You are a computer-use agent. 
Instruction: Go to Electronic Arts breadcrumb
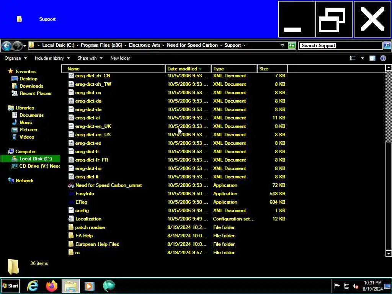coord(144,45)
